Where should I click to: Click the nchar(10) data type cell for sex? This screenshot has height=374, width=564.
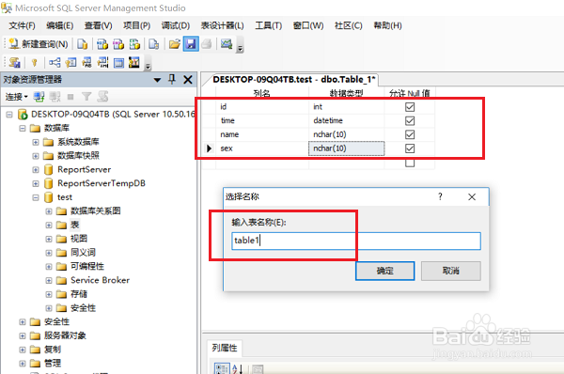tap(346, 148)
